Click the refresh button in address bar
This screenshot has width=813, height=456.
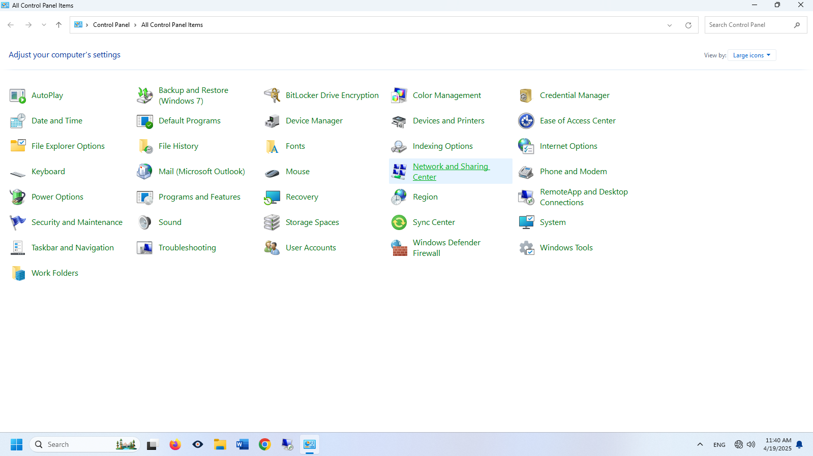pyautogui.click(x=688, y=25)
